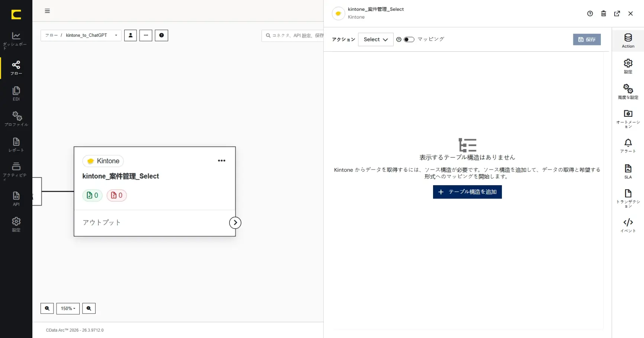Switch to the アラート tab
Image resolution: width=644 pixels, height=338 pixels.
628,146
